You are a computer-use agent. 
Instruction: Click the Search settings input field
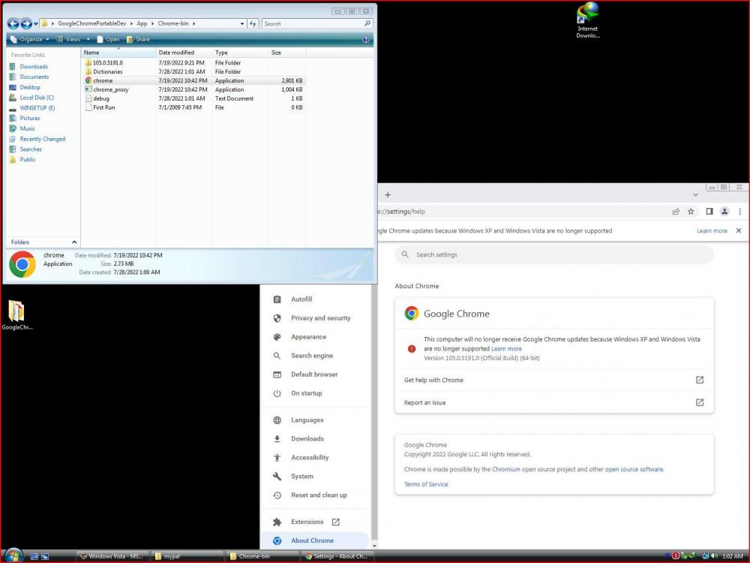[x=555, y=254]
